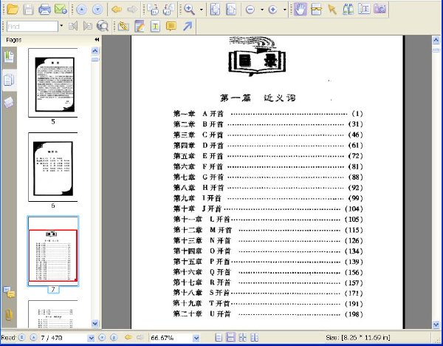Select page 7 thumbnail
The height and width of the screenshot is (346, 443).
53,251
